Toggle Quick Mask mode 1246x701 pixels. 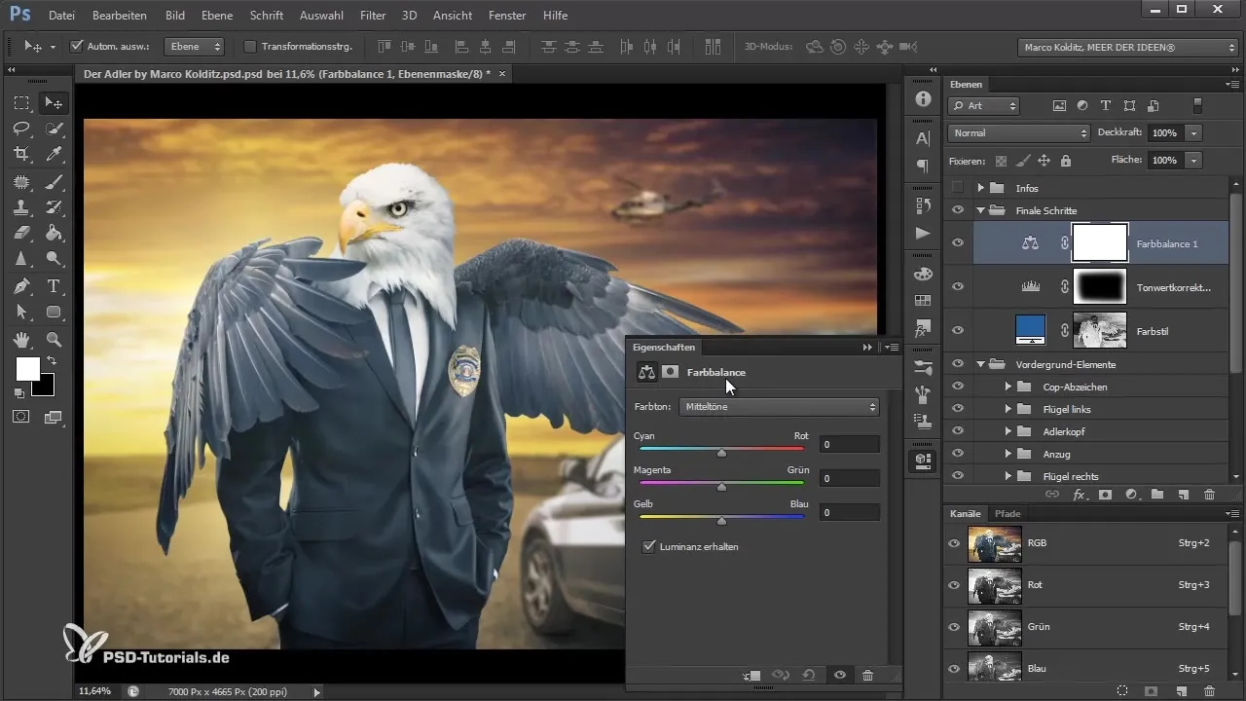[21, 417]
